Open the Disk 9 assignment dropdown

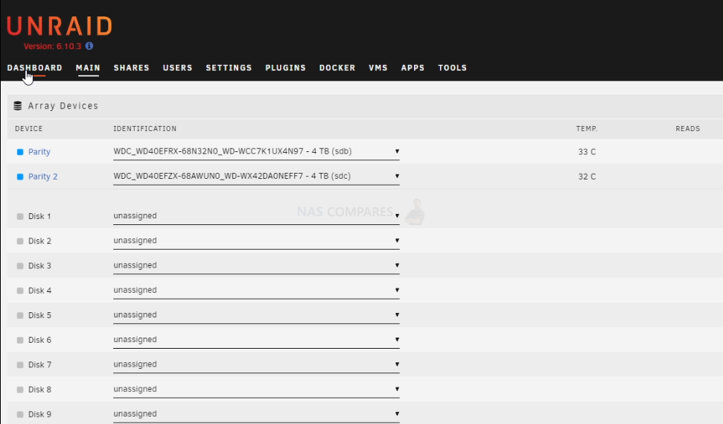[256, 414]
